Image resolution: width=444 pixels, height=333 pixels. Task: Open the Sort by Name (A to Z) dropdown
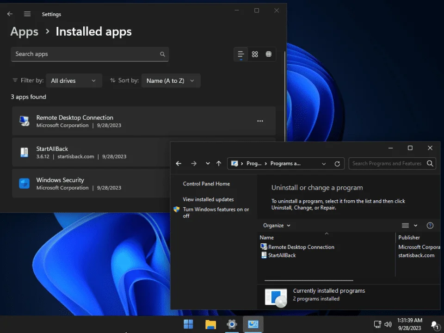[171, 80]
